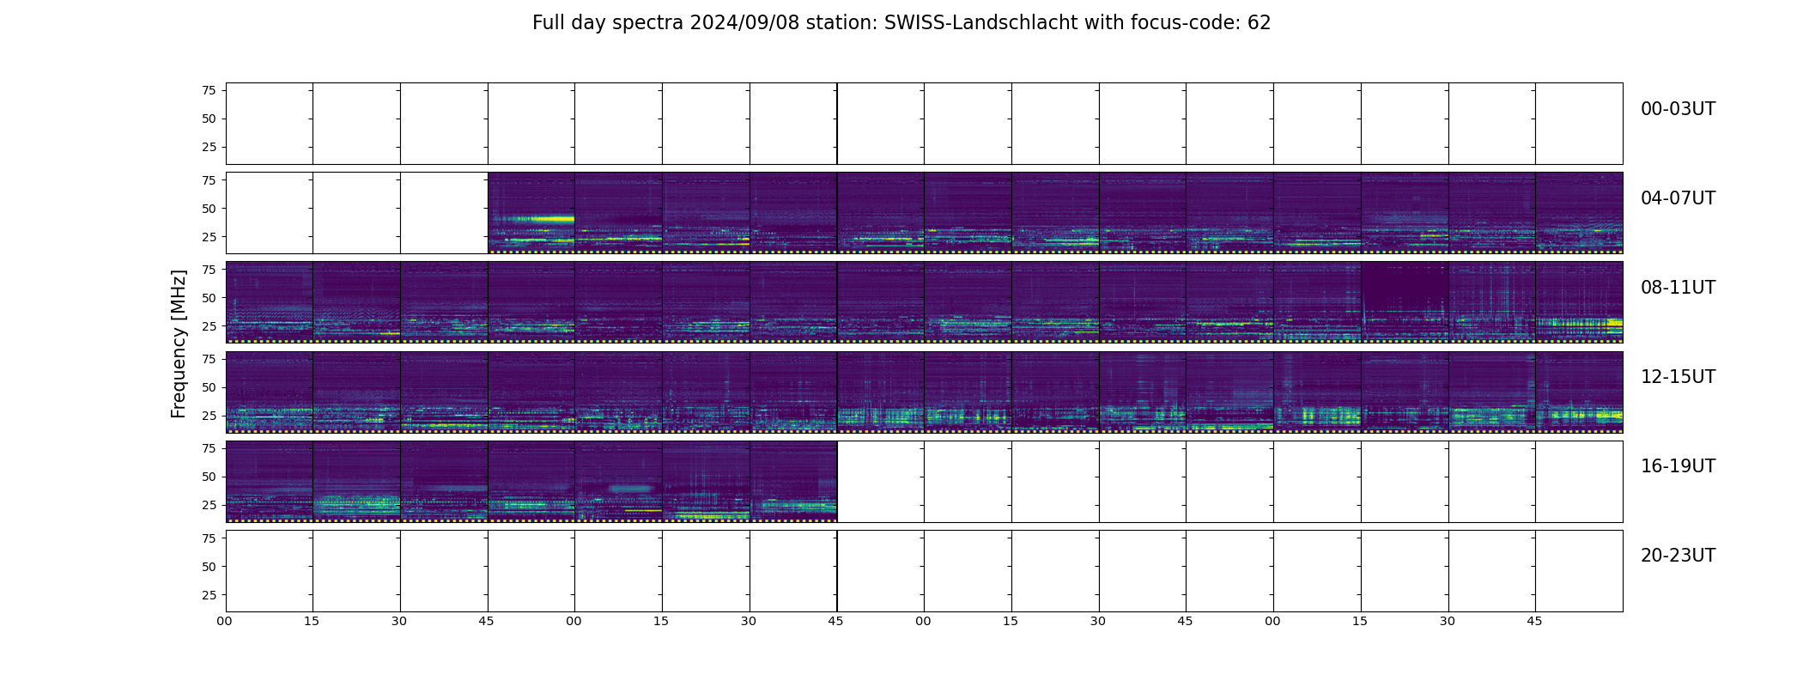The height and width of the screenshot is (687, 1803).
Task: Click the 50 tick label of 00-03UT row
Action: click(x=209, y=119)
